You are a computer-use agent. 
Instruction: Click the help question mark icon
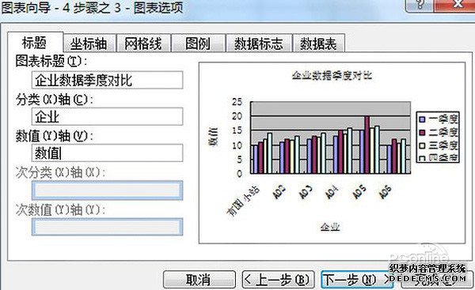[420, 4]
